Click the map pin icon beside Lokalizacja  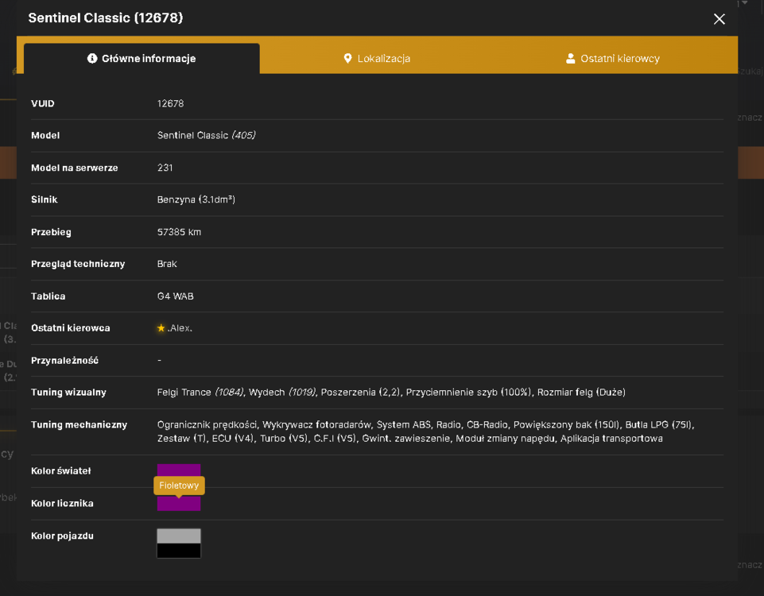pyautogui.click(x=347, y=59)
